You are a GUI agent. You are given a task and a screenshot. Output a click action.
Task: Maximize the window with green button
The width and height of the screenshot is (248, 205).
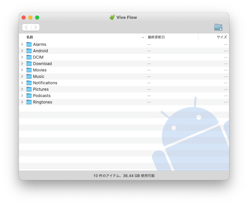[x=37, y=18]
